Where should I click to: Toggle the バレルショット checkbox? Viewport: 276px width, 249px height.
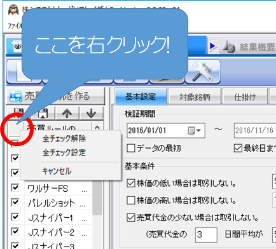(15, 203)
